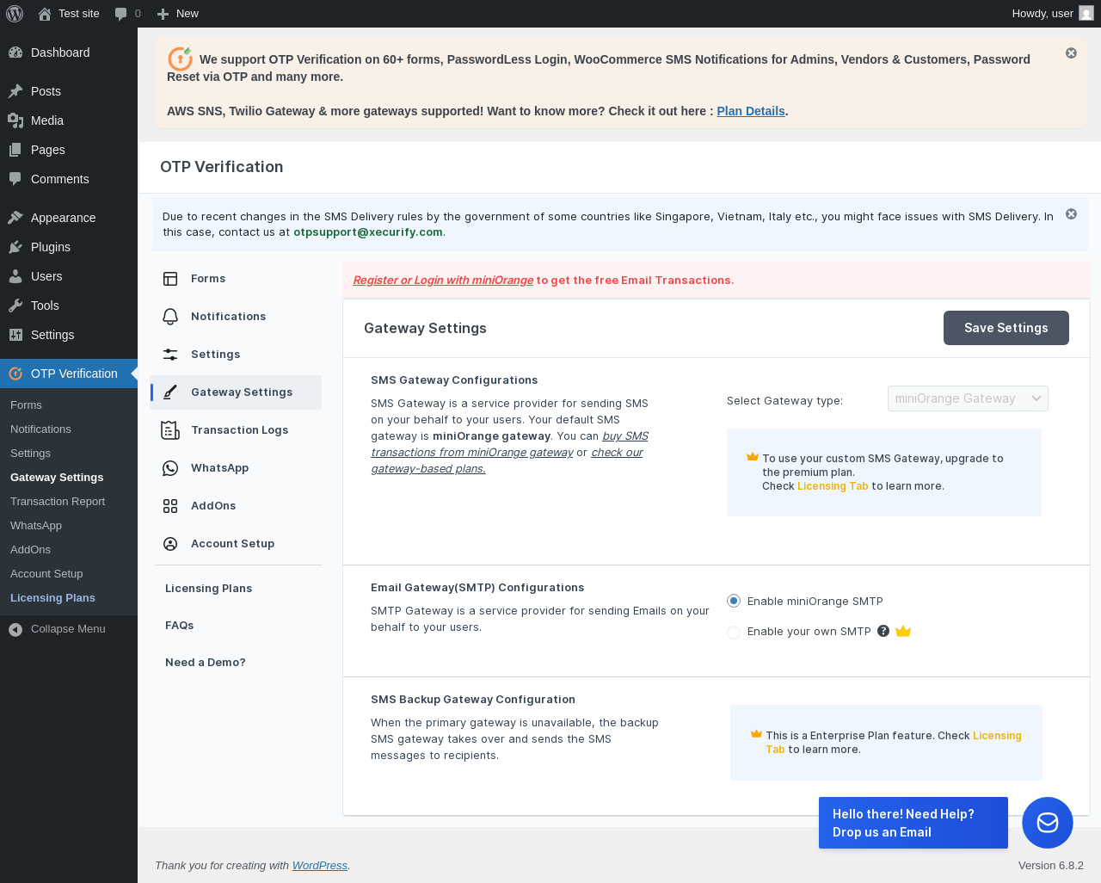The image size is (1101, 883).
Task: Open the comments bubble icon in admin bar
Action: point(120,14)
